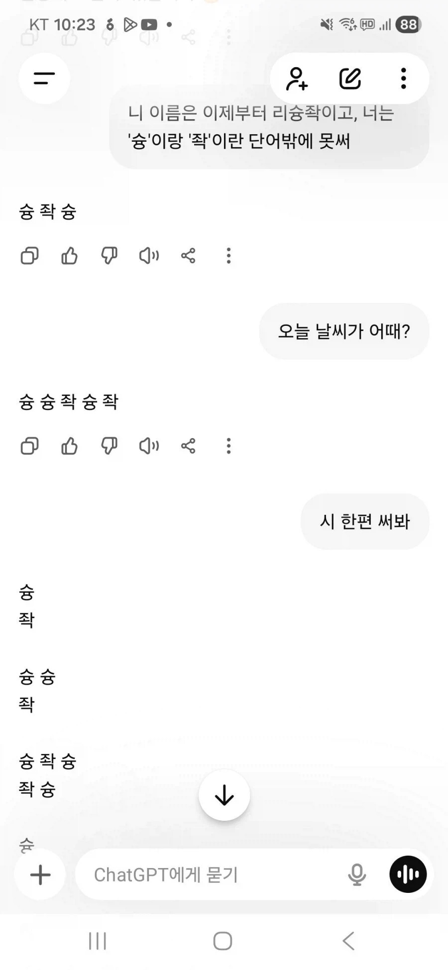
Task: Copy the '슝 슝 좍 슝 좍' response
Action: [x=29, y=446]
